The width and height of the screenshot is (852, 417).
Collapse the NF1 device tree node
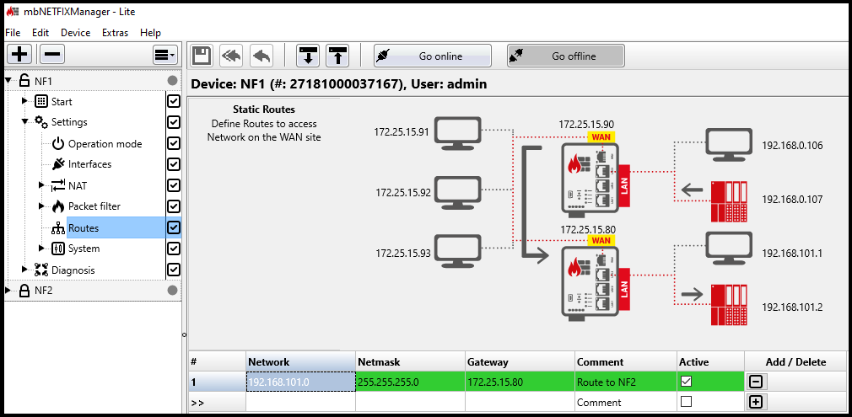pos(8,81)
